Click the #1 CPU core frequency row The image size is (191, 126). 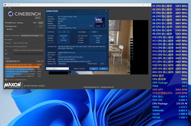(170, 6)
